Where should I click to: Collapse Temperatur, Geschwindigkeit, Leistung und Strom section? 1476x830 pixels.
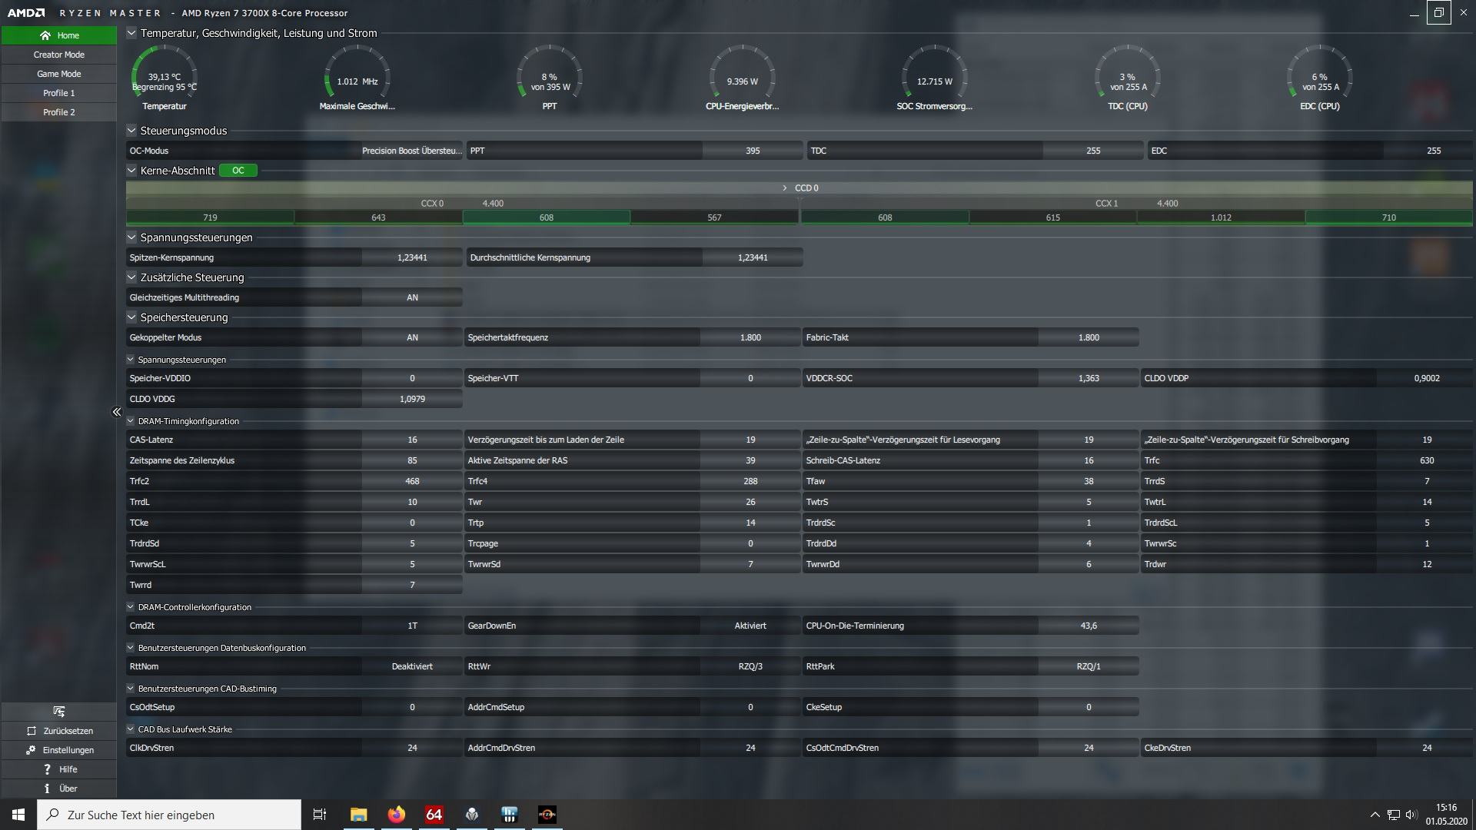[x=131, y=33]
